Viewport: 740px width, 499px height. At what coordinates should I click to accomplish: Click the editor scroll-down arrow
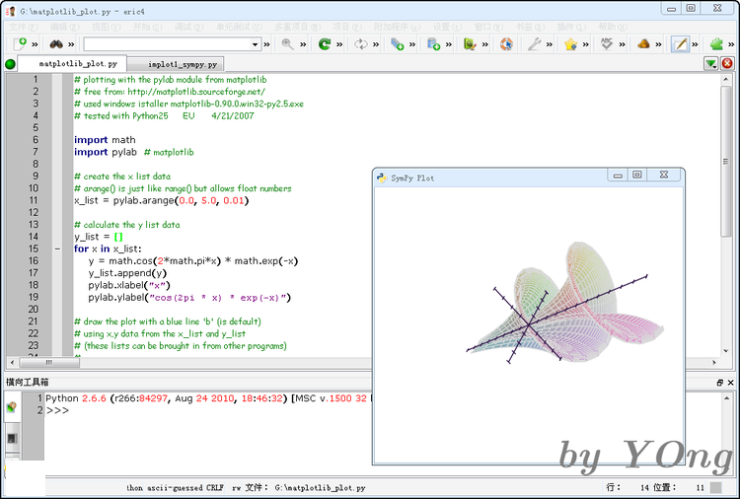726,351
